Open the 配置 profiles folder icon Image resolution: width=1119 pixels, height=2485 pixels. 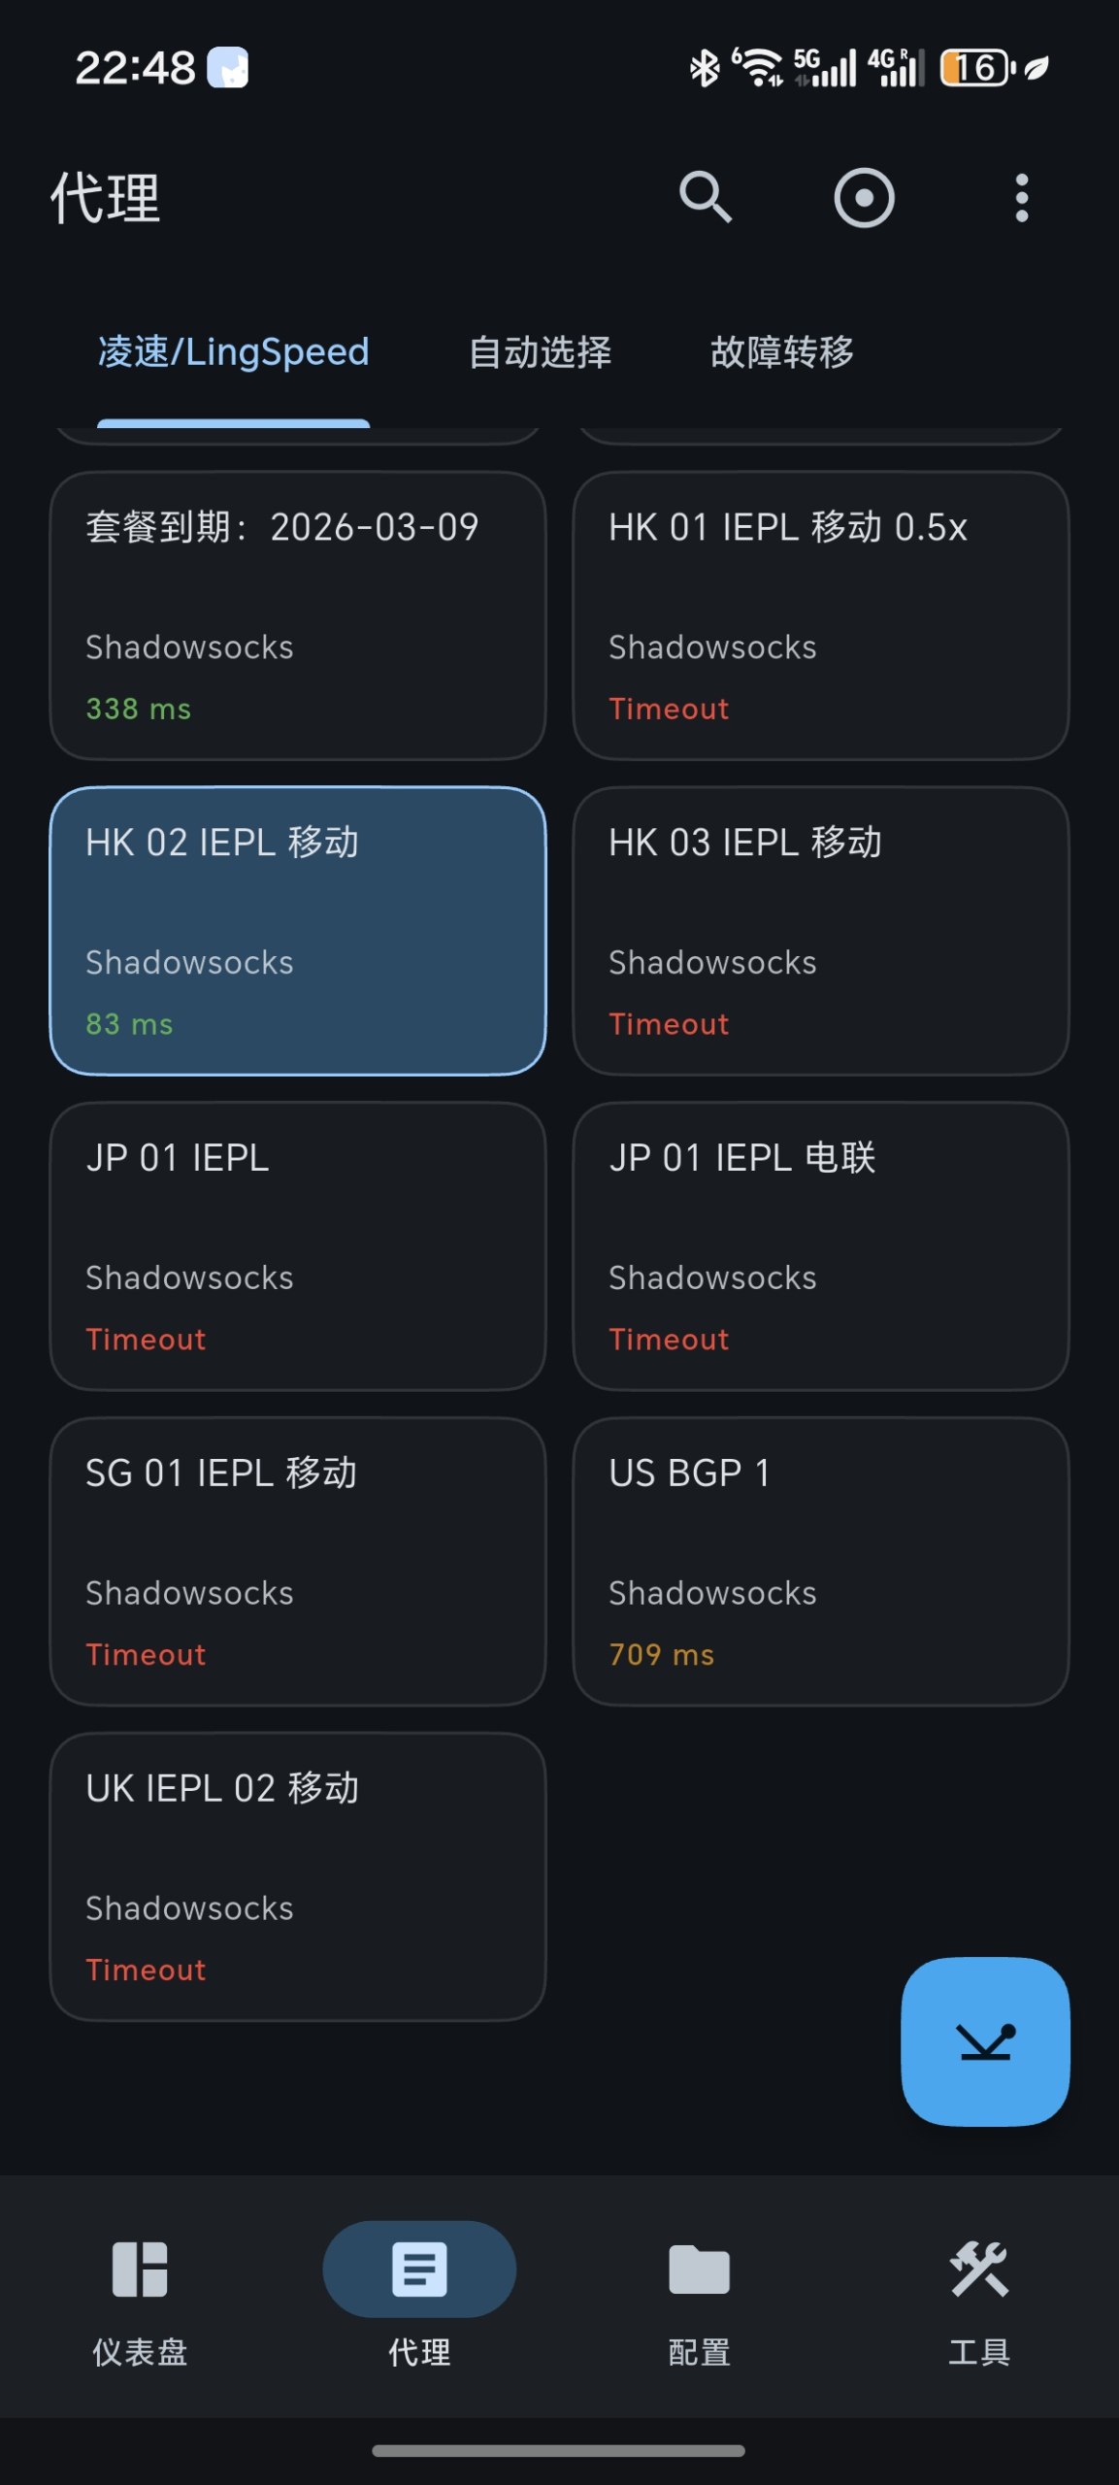(699, 2270)
